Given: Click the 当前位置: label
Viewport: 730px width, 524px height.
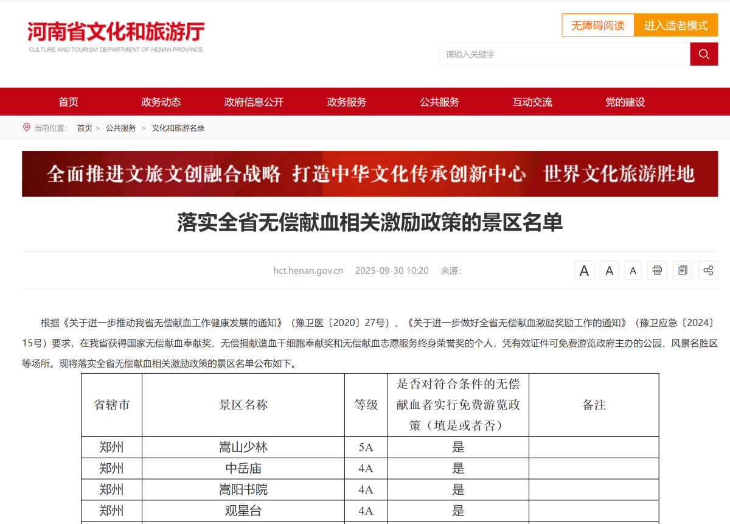Looking at the screenshot, I should (50, 128).
